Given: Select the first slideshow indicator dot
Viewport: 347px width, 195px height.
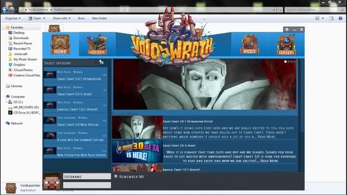Looking at the screenshot, I should 286,62.
